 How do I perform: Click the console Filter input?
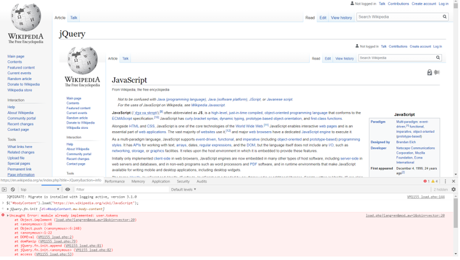point(122,190)
